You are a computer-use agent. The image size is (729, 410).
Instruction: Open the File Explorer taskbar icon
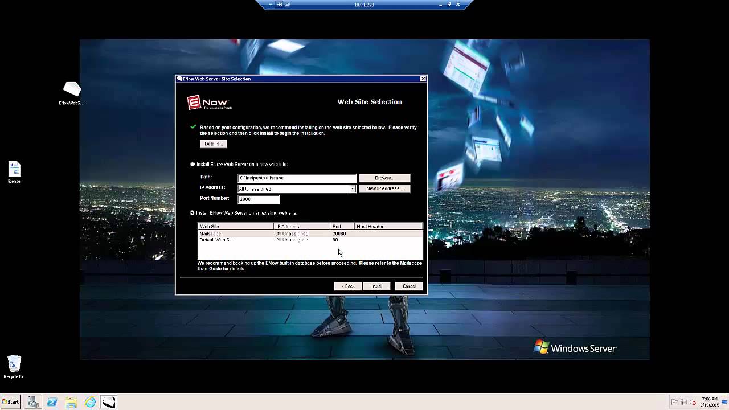[x=71, y=402]
